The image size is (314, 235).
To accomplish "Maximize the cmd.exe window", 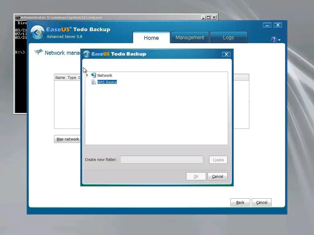I will tap(209, 17).
